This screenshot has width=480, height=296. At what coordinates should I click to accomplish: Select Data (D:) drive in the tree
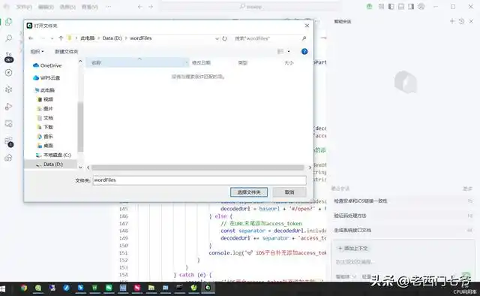click(49, 164)
